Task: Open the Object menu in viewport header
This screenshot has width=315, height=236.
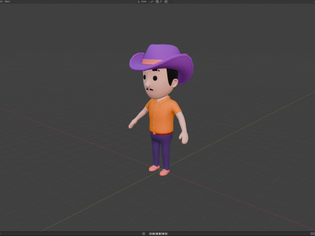Action: [x=7, y=1]
